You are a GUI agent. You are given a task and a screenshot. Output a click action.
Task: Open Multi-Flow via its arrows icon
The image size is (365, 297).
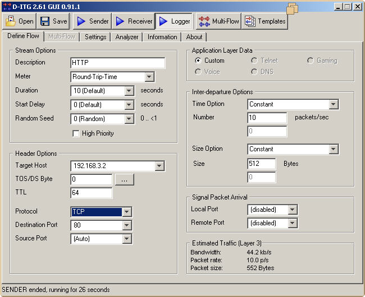[204, 21]
